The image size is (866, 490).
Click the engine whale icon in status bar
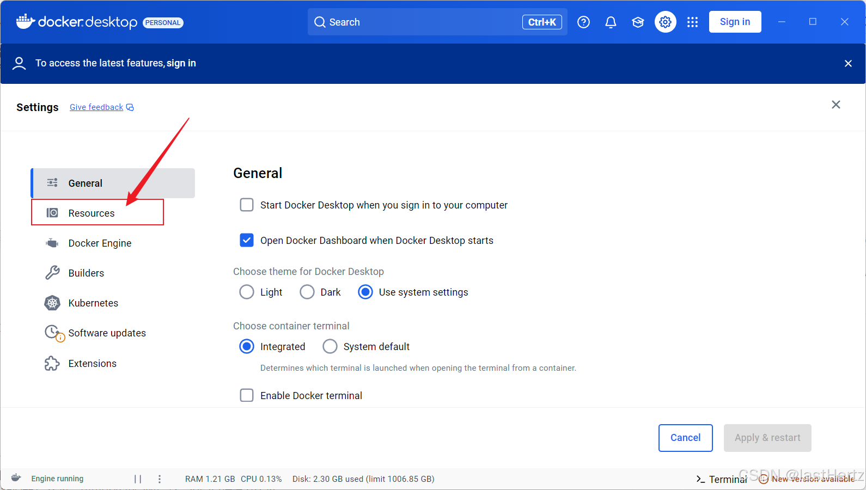(16, 478)
